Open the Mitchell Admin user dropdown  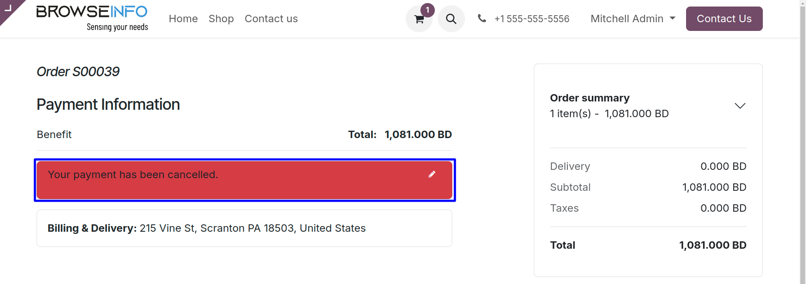click(632, 19)
